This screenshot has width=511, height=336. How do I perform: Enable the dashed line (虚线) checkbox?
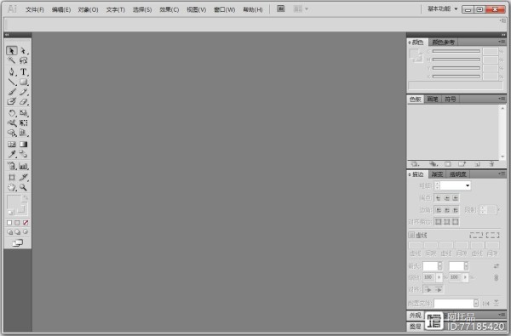pos(412,235)
